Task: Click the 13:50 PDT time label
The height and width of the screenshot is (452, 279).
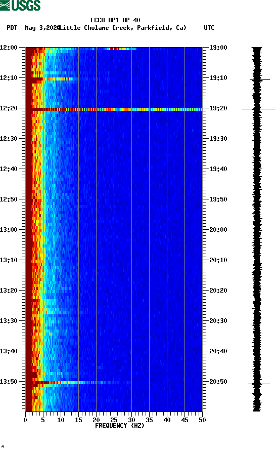Action: (9, 381)
